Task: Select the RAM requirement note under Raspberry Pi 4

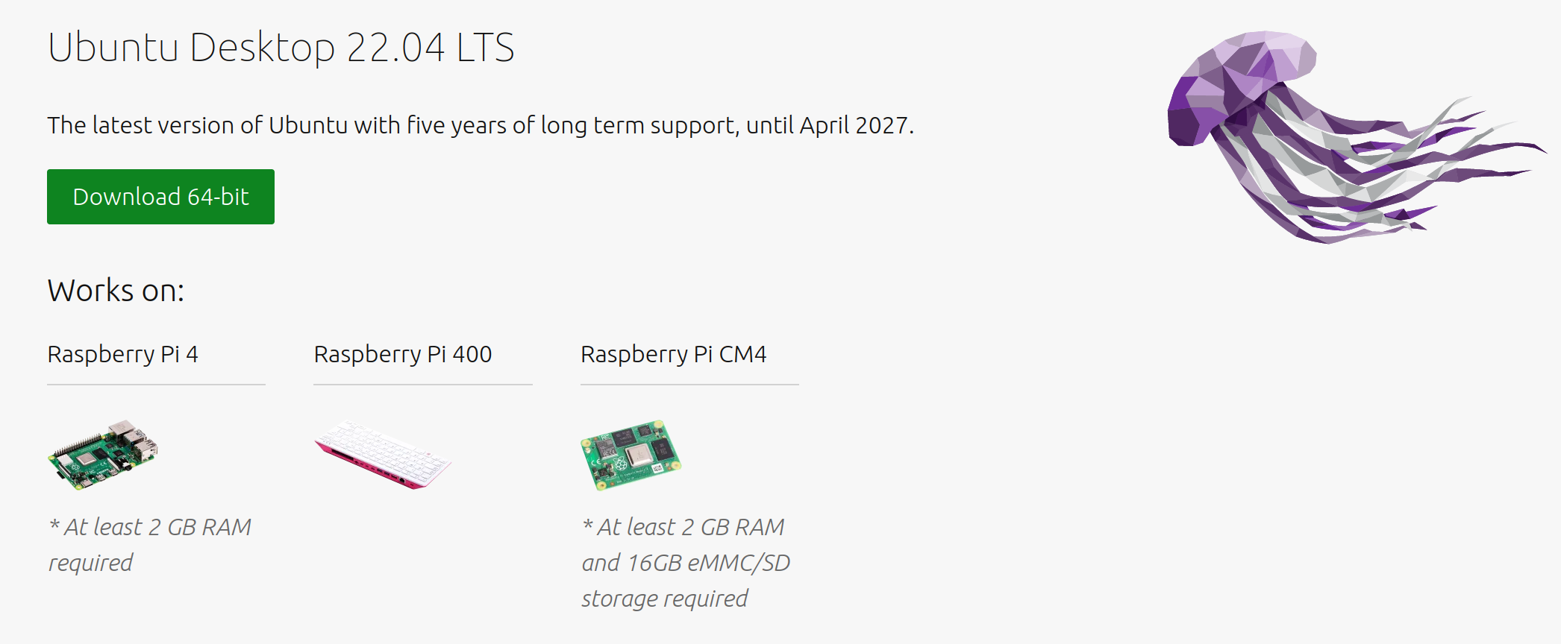Action: (150, 545)
